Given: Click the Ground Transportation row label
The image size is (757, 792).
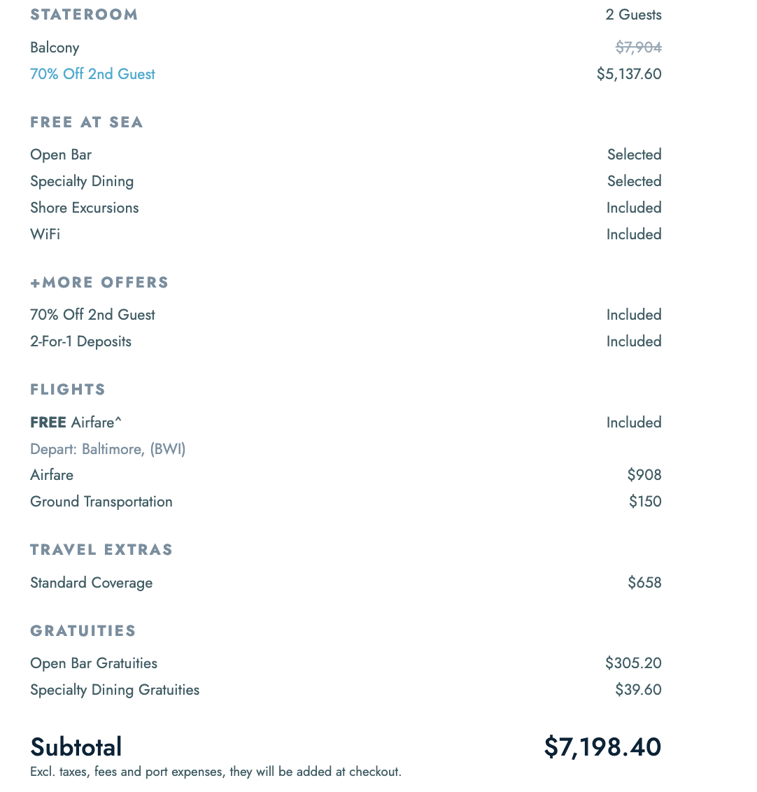Looking at the screenshot, I should tap(101, 502).
